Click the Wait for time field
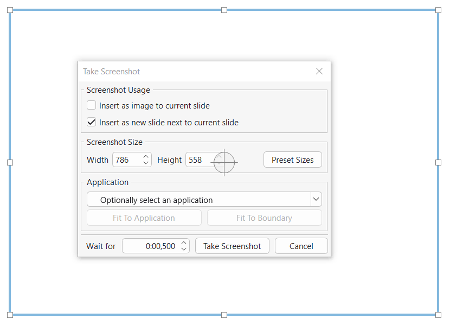The image size is (450, 325). 151,246
